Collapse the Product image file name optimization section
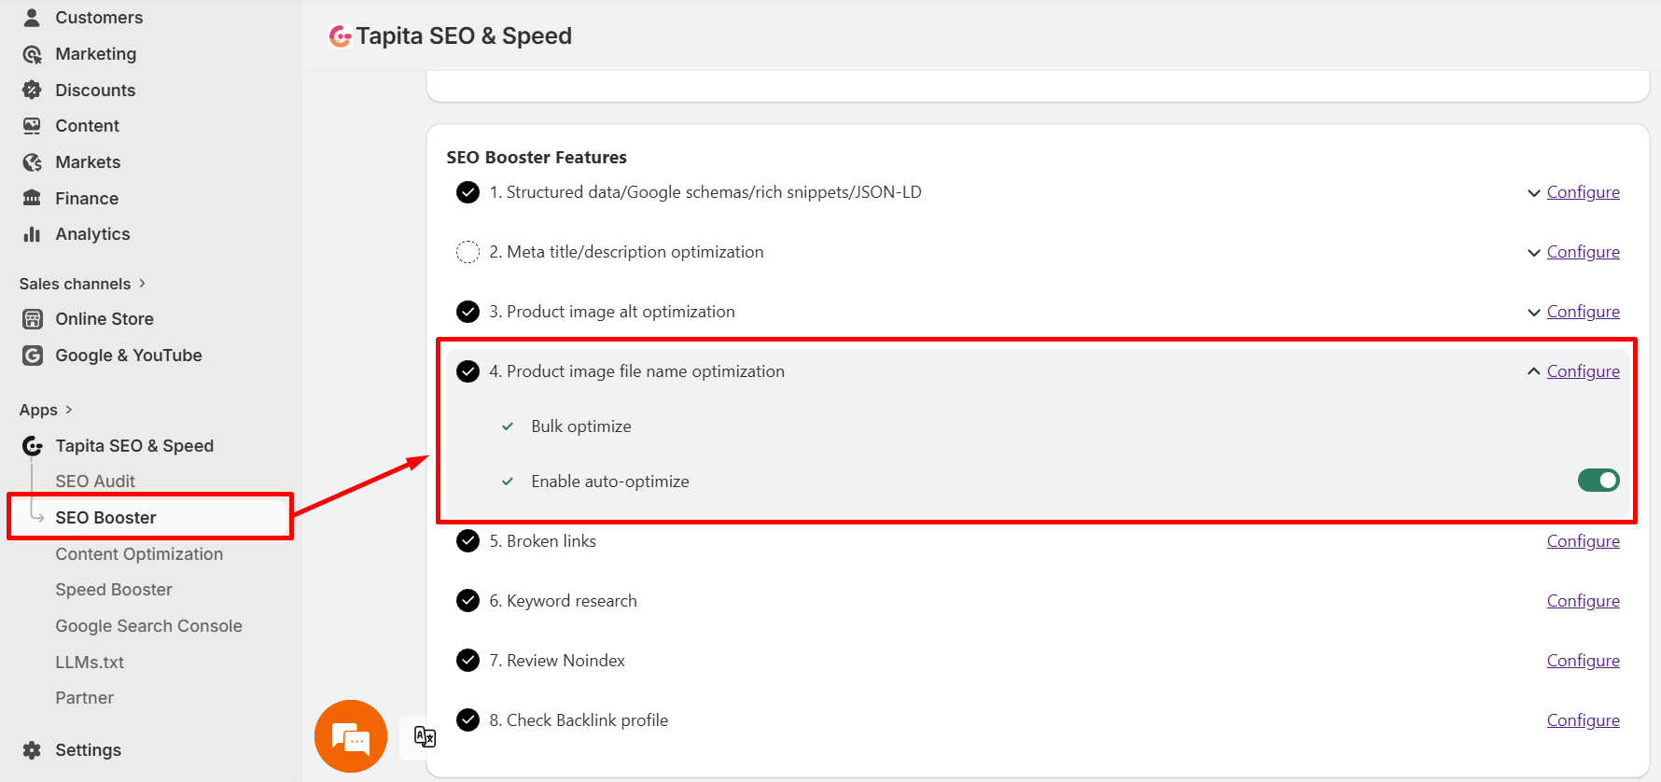Viewport: 1661px width, 782px height. (x=1532, y=370)
